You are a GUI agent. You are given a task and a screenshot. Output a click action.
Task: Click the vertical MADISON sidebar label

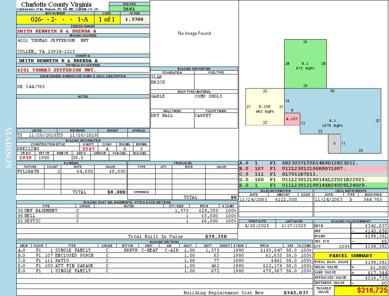coord(8,148)
